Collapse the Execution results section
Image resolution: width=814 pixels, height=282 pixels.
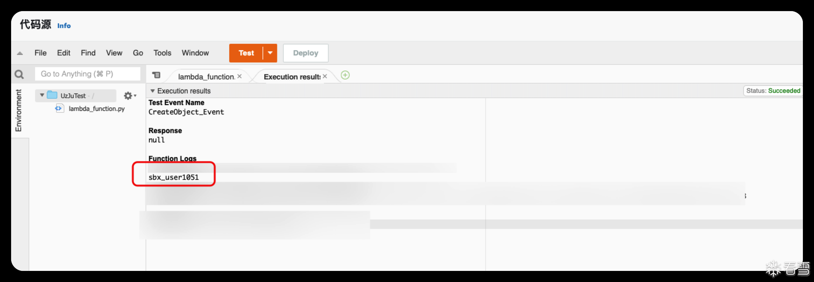pyautogui.click(x=153, y=91)
